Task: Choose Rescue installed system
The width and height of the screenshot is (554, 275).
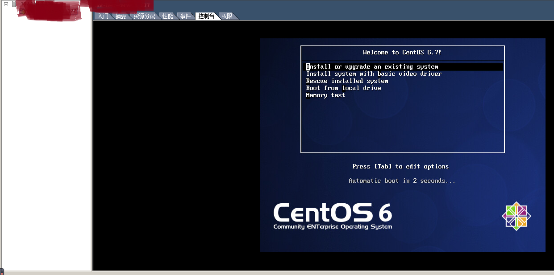Action: pyautogui.click(x=347, y=81)
